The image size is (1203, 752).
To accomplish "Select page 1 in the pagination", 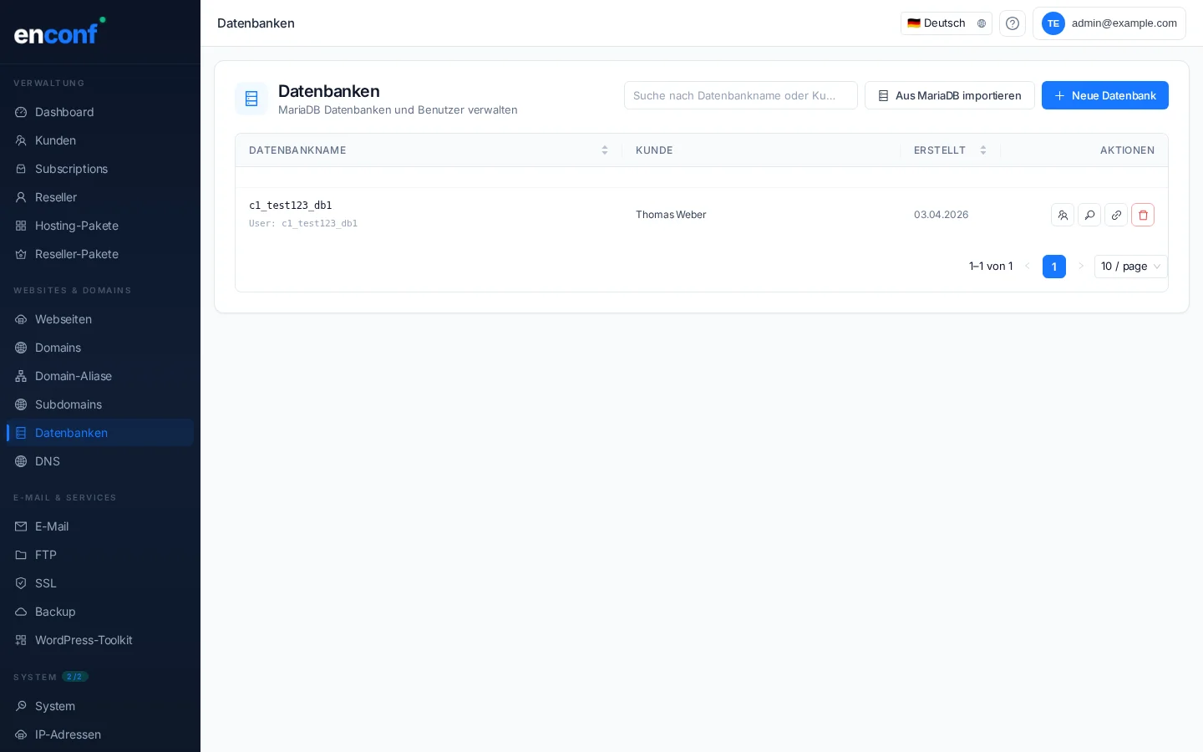I will 1054,267.
